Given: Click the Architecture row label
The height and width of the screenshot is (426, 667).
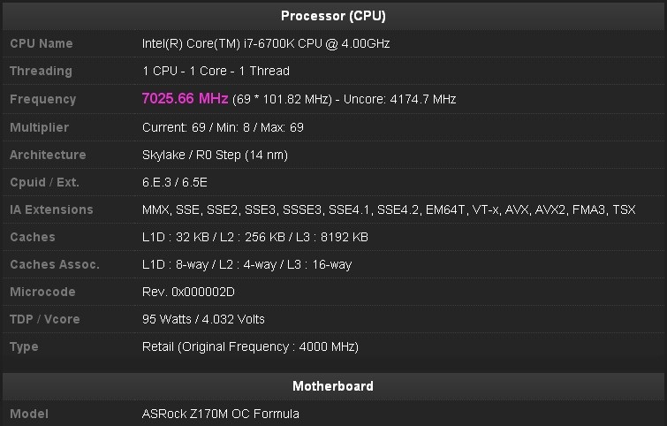Looking at the screenshot, I should (48, 155).
